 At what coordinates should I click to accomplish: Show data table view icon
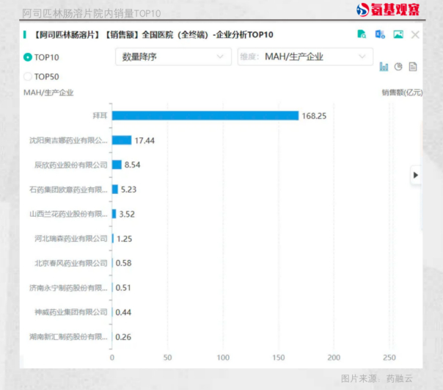click(x=413, y=67)
